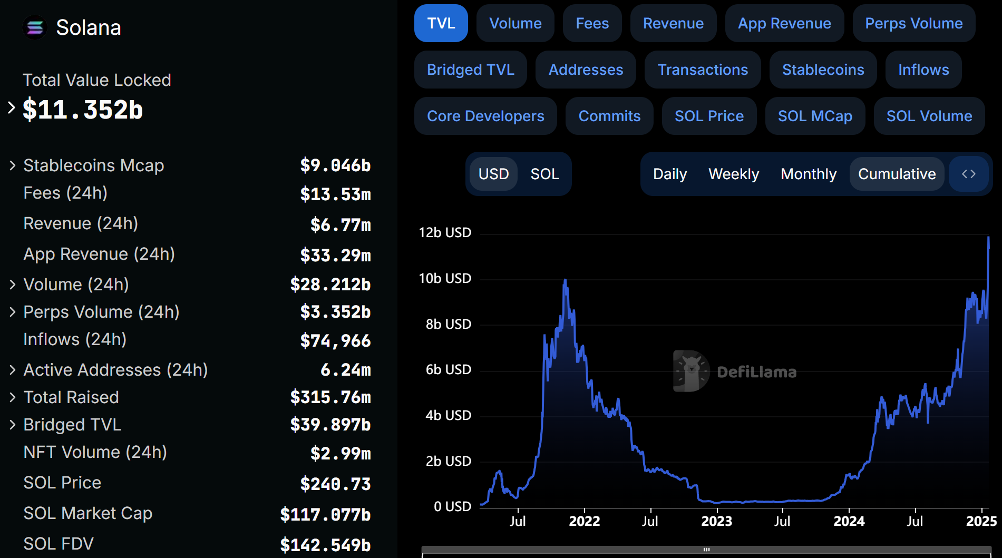Viewport: 1002px width, 558px height.
Task: Expand the Bridged TVL row
Action: click(13, 425)
